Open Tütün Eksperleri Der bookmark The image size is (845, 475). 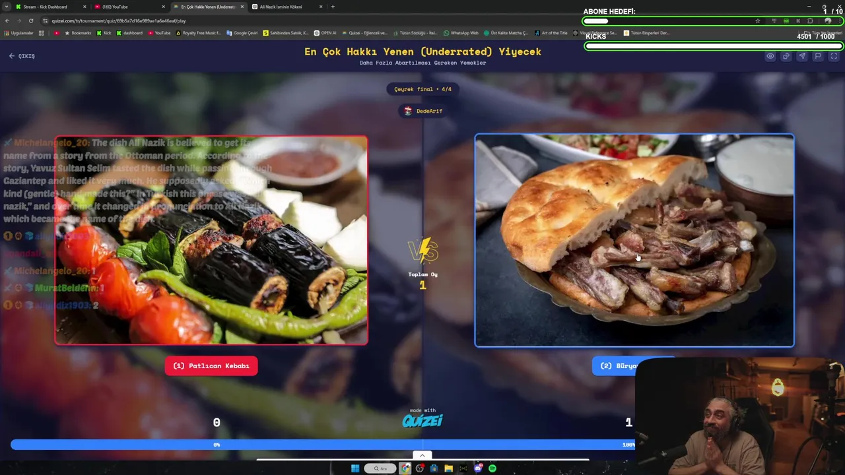tap(646, 33)
